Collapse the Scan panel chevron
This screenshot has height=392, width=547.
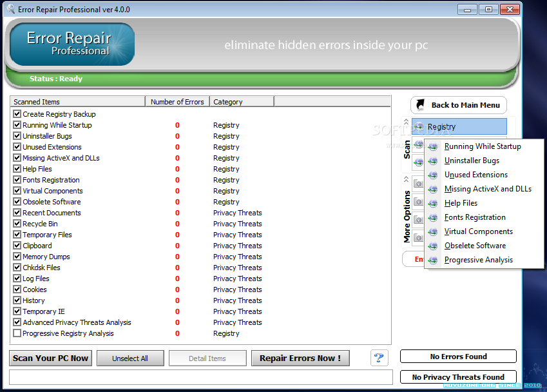[406, 122]
